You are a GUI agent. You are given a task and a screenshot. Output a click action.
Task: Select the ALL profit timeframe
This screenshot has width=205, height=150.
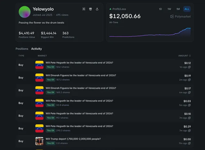(x=187, y=9)
